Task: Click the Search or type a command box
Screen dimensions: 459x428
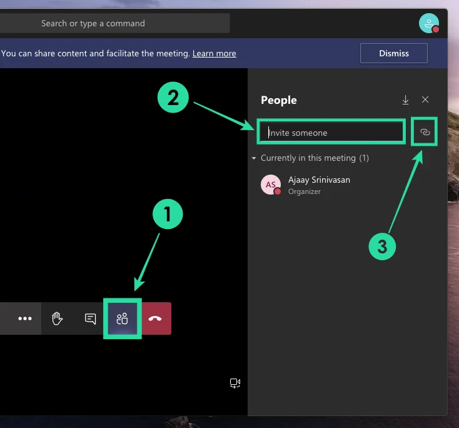Action: [x=115, y=23]
